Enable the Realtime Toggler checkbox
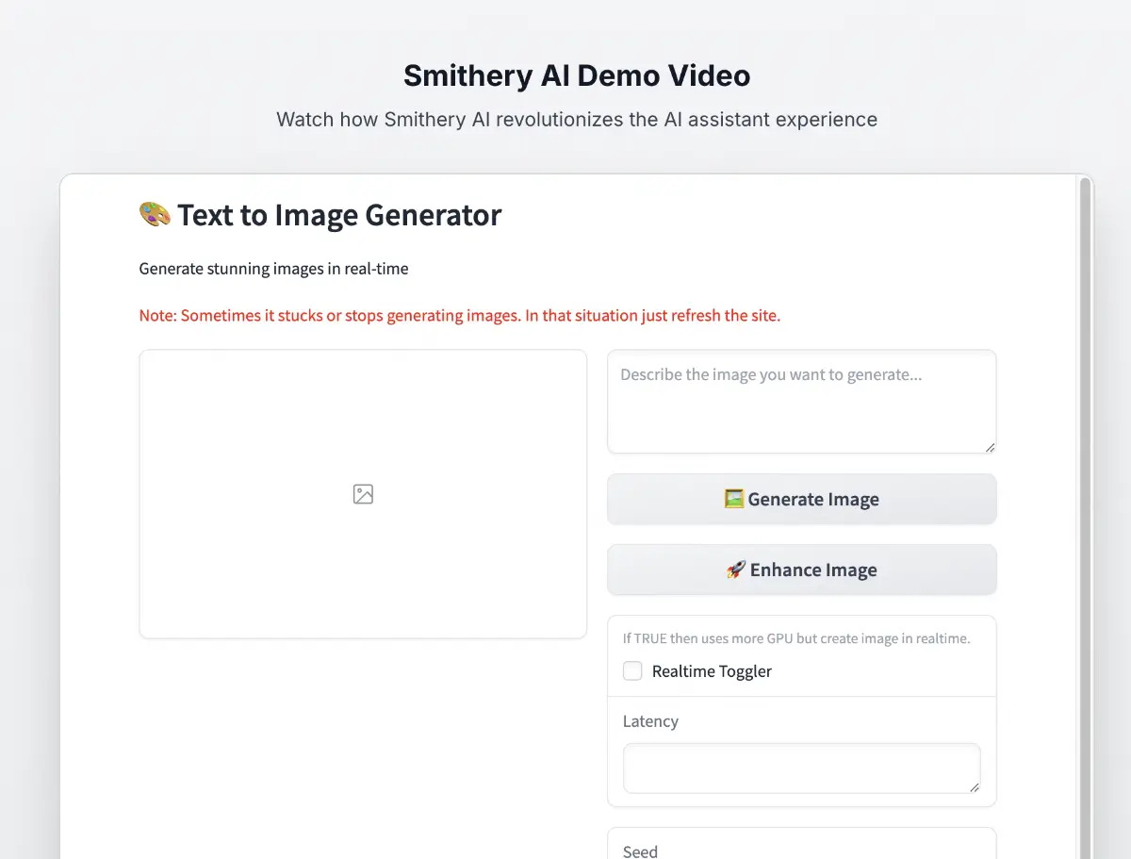The width and height of the screenshot is (1131, 859). [632, 671]
